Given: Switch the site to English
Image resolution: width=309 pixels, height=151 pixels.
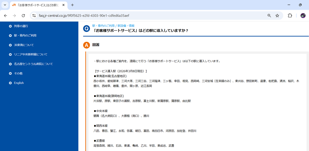Looking at the screenshot, I should click(x=19, y=83).
